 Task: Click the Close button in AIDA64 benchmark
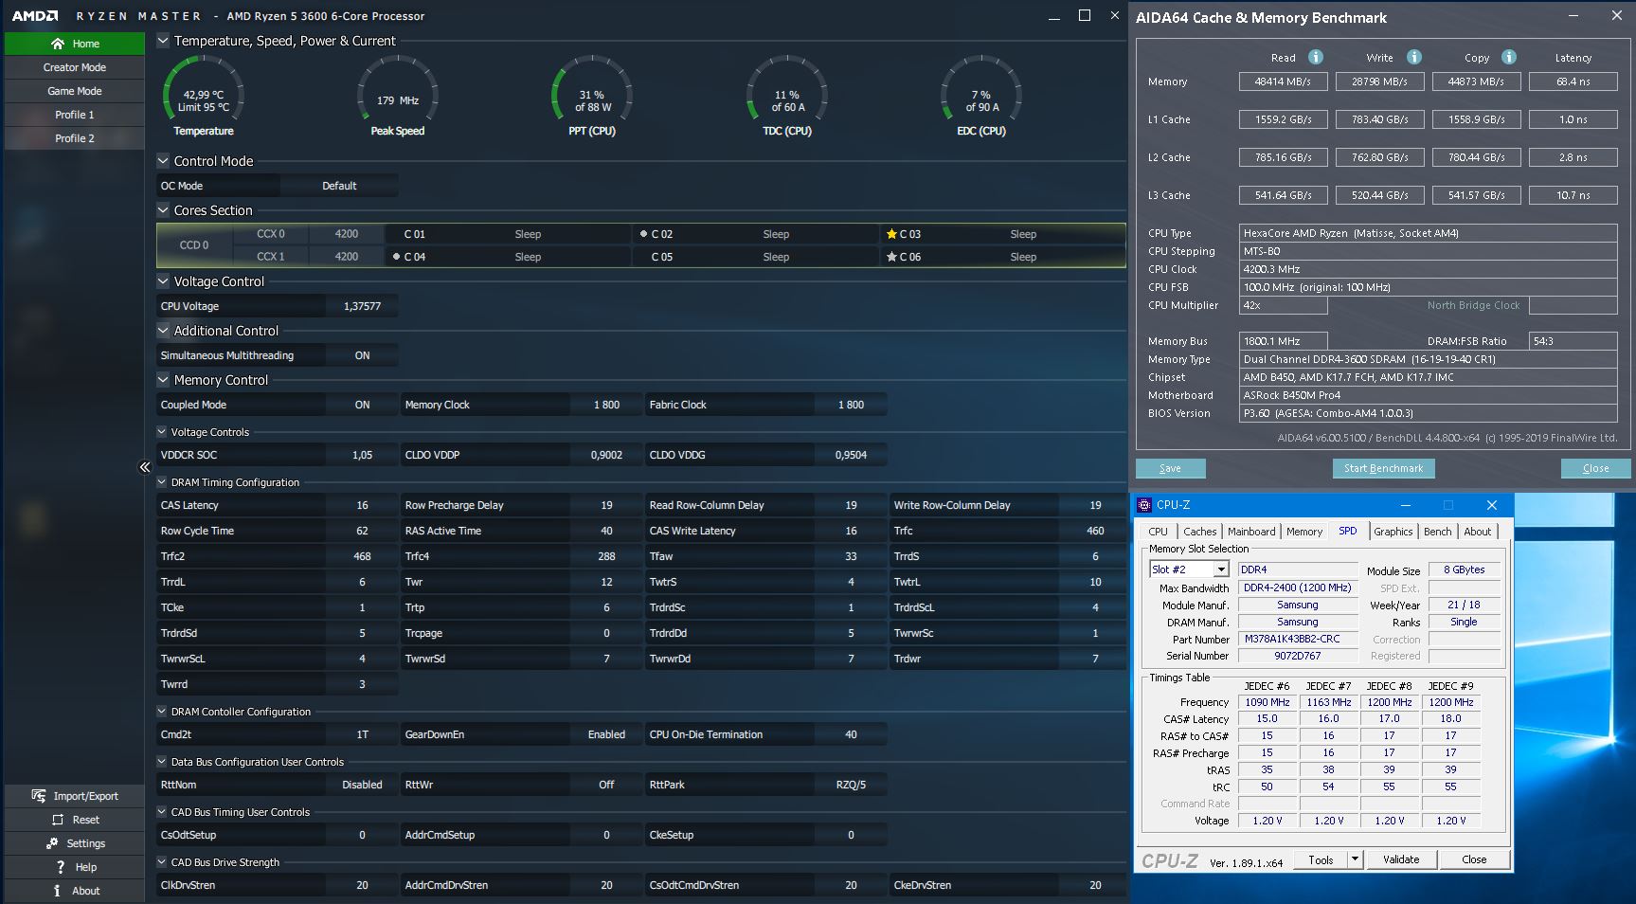click(x=1595, y=468)
